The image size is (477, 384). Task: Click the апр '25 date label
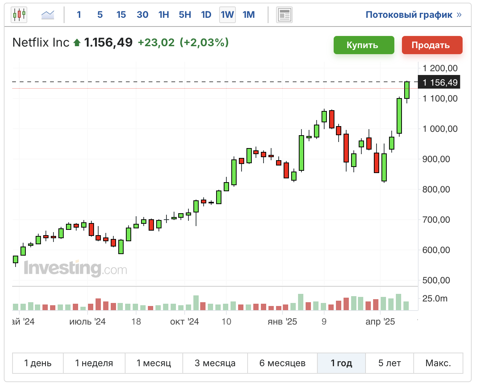[x=380, y=322]
